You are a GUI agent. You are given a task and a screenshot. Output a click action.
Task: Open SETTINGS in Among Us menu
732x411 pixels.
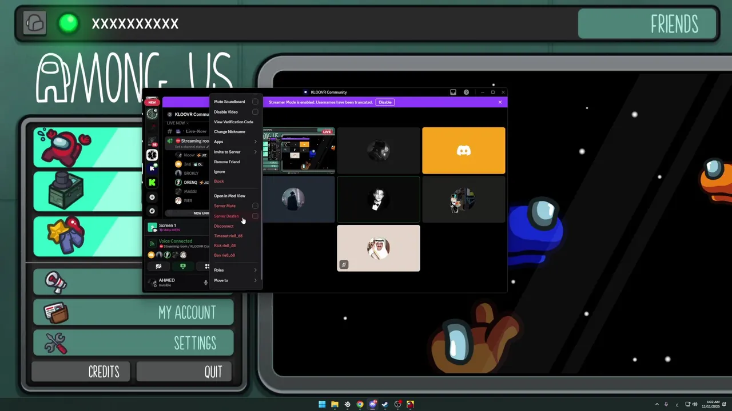point(133,342)
